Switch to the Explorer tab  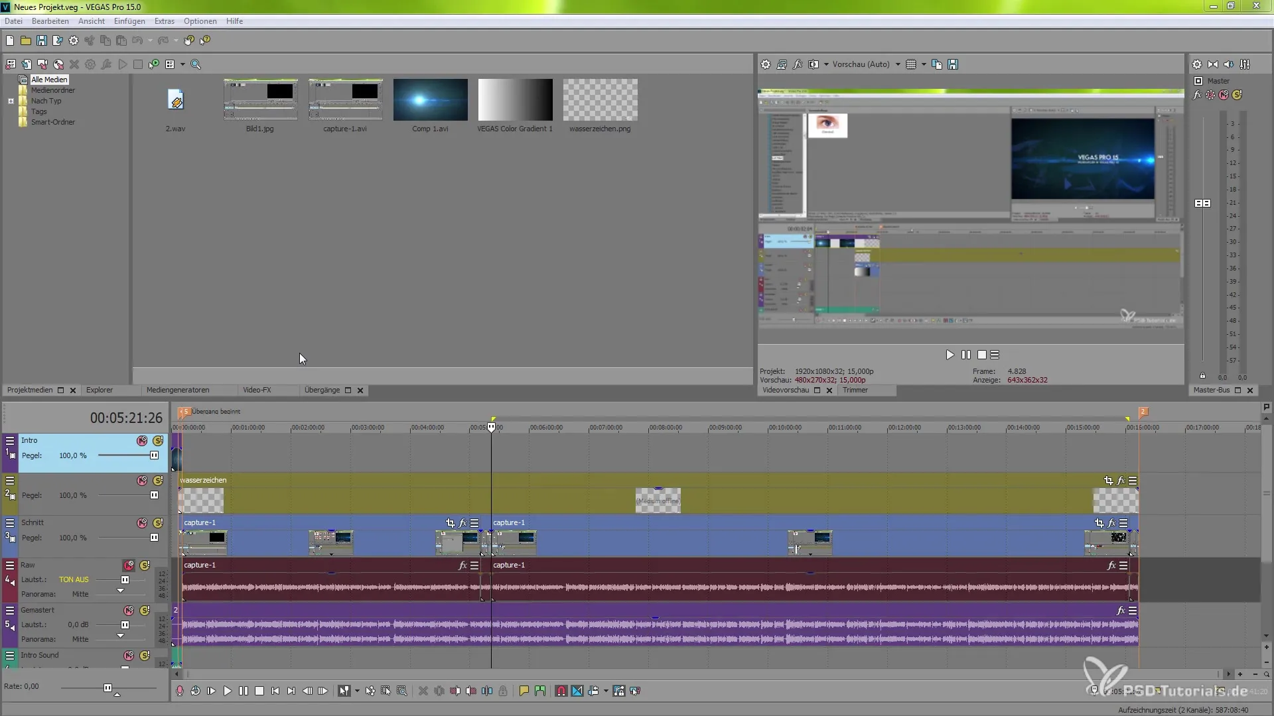(100, 390)
